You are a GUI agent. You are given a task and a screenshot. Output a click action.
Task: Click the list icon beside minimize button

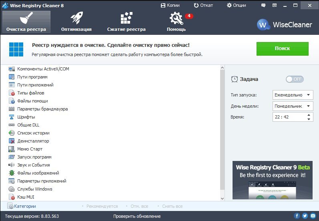click(275, 6)
